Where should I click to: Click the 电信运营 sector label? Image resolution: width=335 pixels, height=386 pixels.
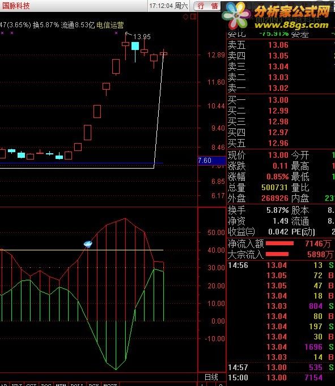pyautogui.click(x=110, y=25)
